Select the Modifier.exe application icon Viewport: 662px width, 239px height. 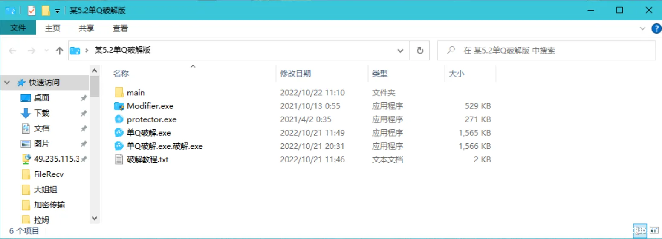click(x=119, y=106)
